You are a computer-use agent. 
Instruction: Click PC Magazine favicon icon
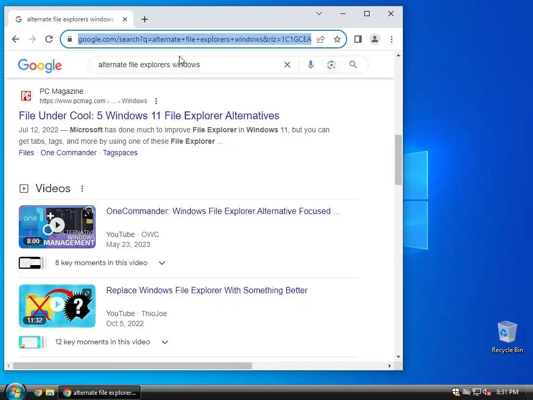[26, 96]
